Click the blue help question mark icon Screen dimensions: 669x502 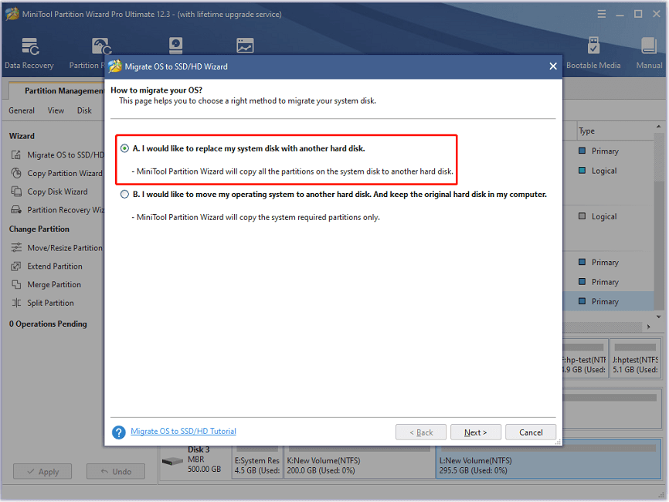point(119,432)
